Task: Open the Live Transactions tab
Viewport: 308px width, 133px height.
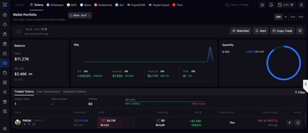Action: 49,92
